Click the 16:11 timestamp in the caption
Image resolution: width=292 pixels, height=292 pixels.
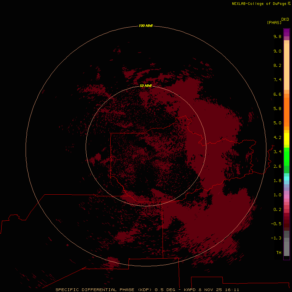pos(232,290)
